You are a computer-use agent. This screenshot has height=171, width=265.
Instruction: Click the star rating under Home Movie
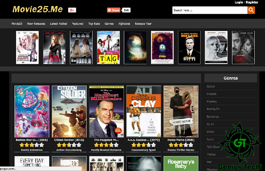tap(181, 145)
